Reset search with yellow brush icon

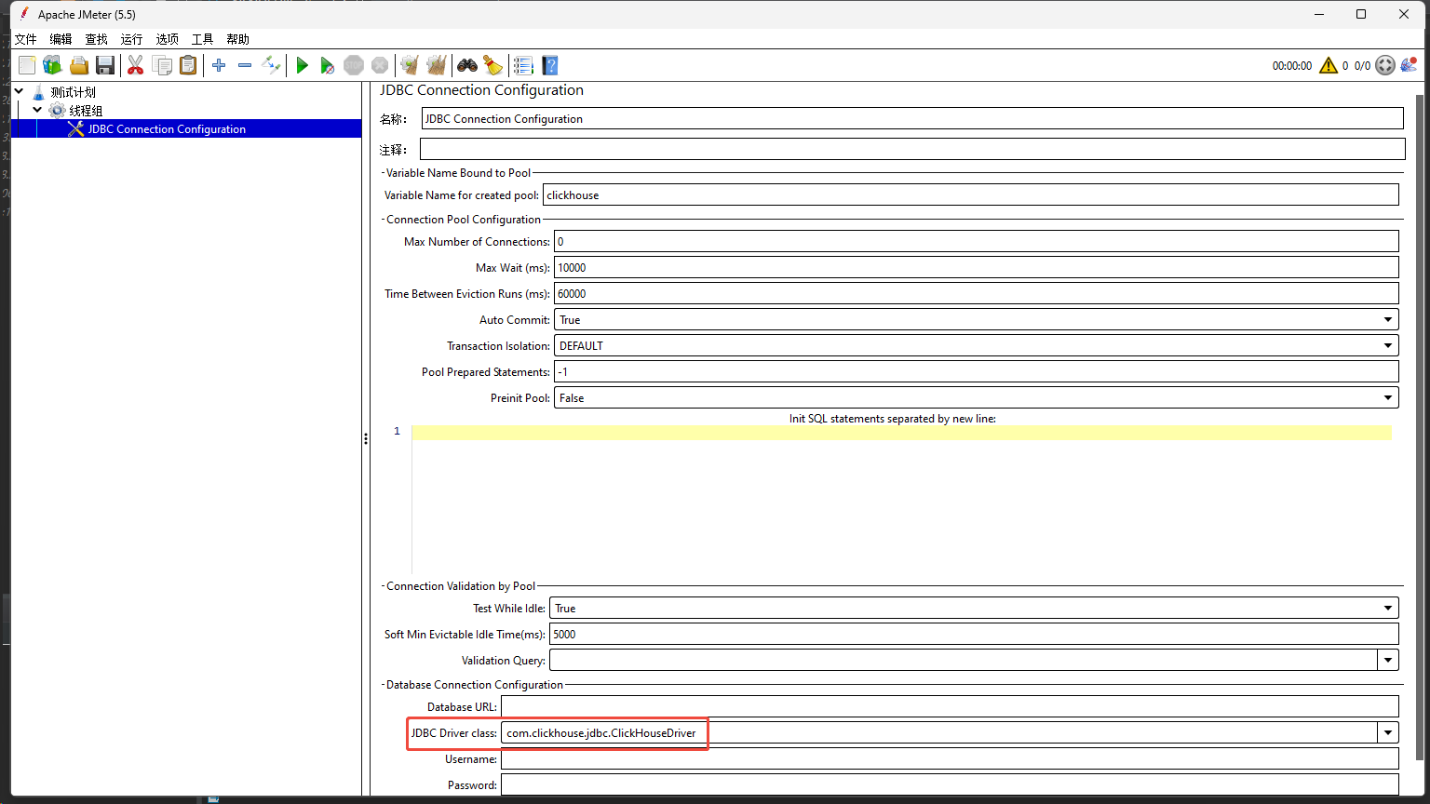[493, 65]
